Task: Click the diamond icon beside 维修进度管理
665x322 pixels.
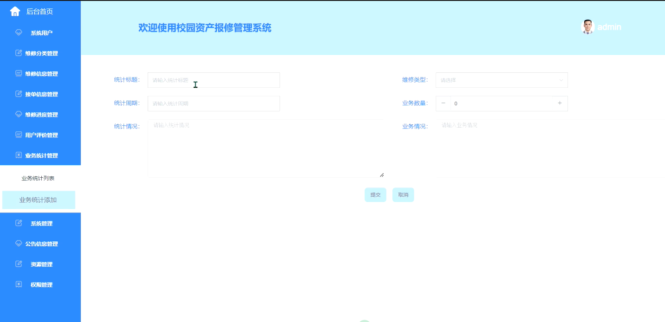Action: pyautogui.click(x=19, y=114)
